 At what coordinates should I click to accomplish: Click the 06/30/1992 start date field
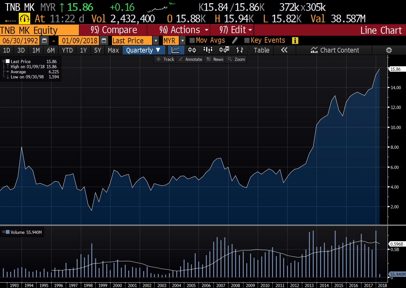coord(20,40)
